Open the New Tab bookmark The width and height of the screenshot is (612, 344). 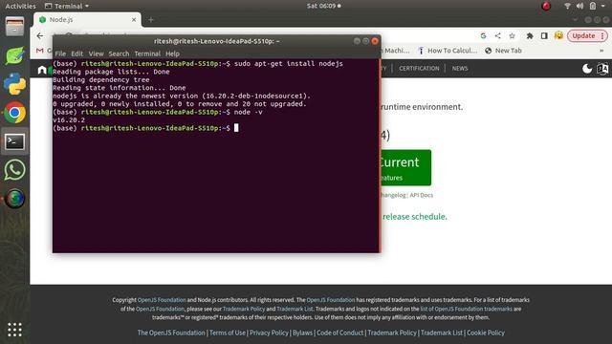[503, 51]
